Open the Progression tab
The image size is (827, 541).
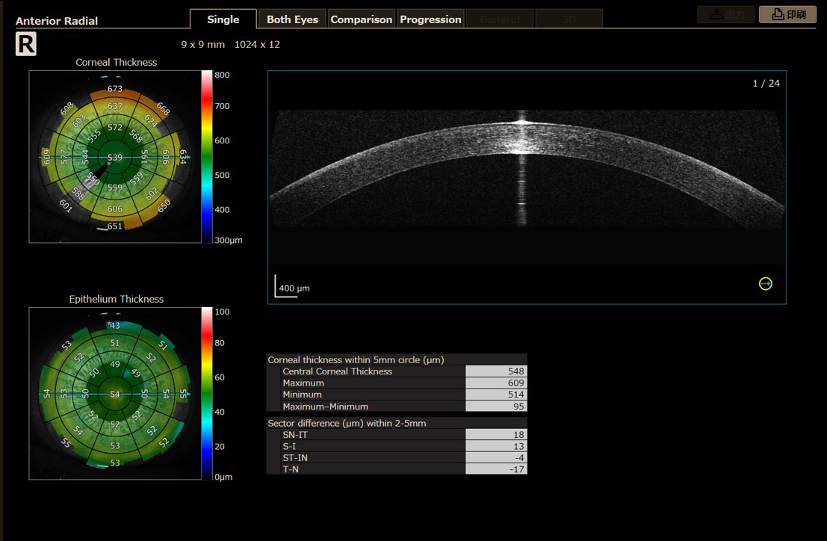coord(430,19)
